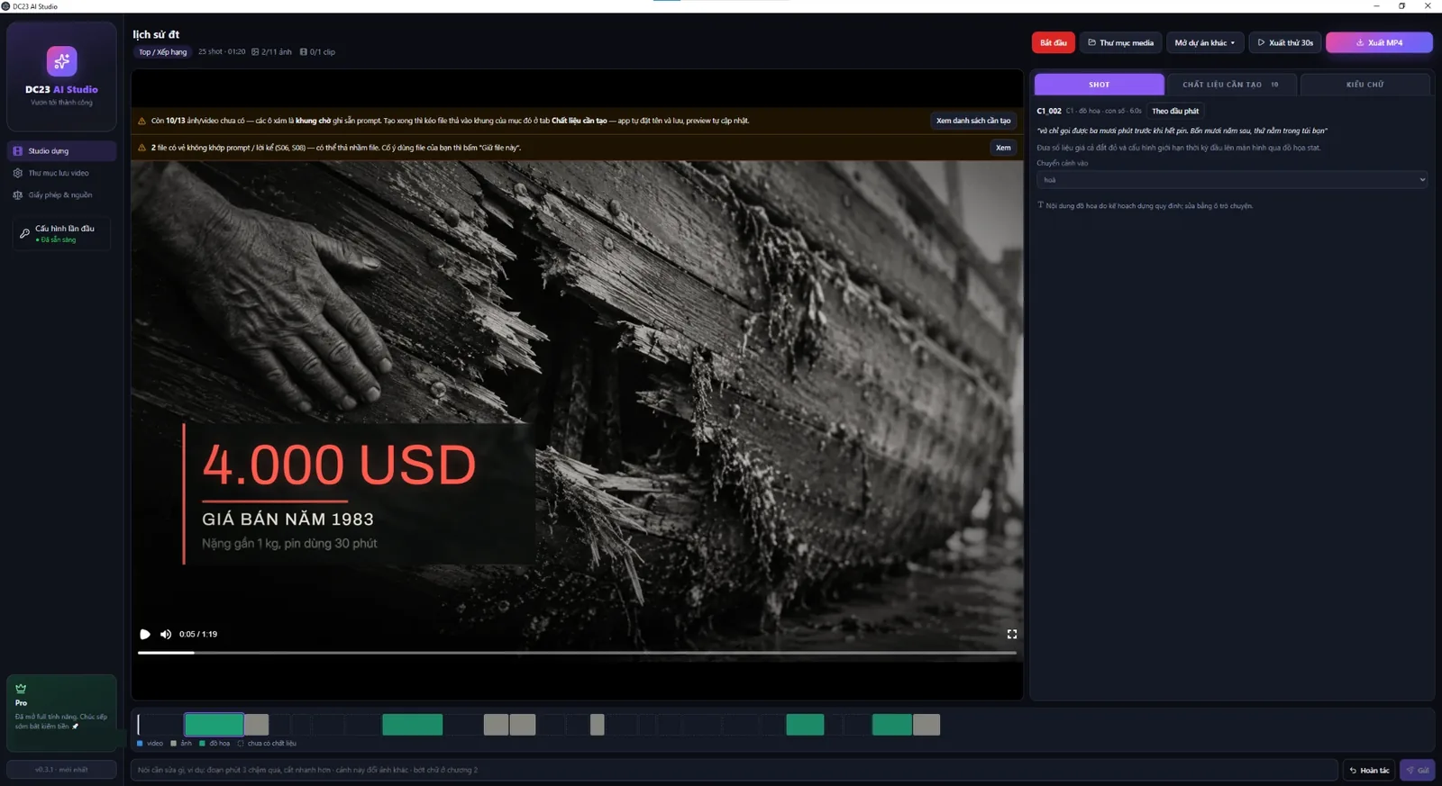Image resolution: width=1442 pixels, height=786 pixels.
Task: Click the Theo đầu phát button
Action: (1175, 111)
